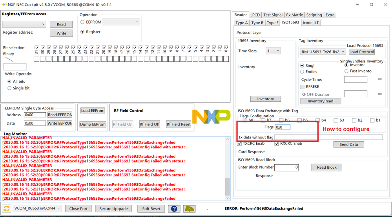Click the RF OFF Duration input field

coord(356,94)
